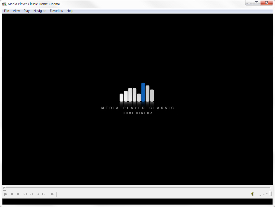Click the rewind (decrease speed) icon

click(x=31, y=194)
